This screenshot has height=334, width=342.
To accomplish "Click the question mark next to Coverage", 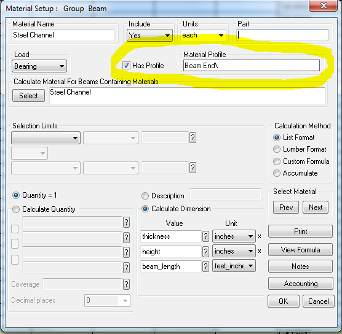I will [126, 284].
